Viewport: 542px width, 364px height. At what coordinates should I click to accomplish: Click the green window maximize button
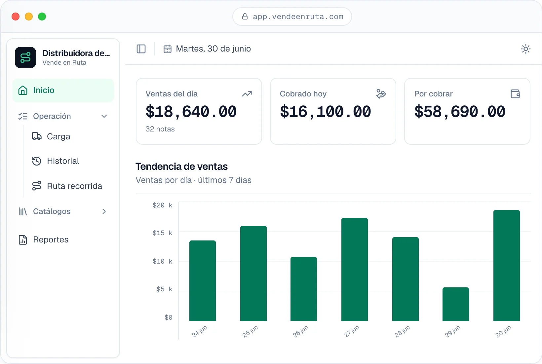pyautogui.click(x=42, y=17)
